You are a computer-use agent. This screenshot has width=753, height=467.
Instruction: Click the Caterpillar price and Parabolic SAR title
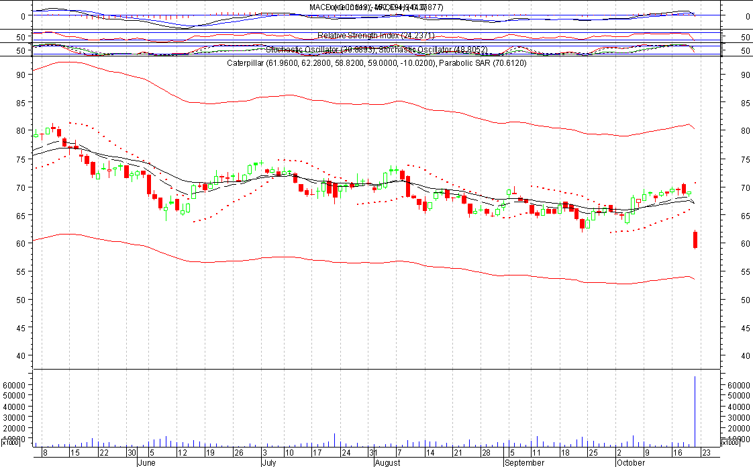point(376,63)
